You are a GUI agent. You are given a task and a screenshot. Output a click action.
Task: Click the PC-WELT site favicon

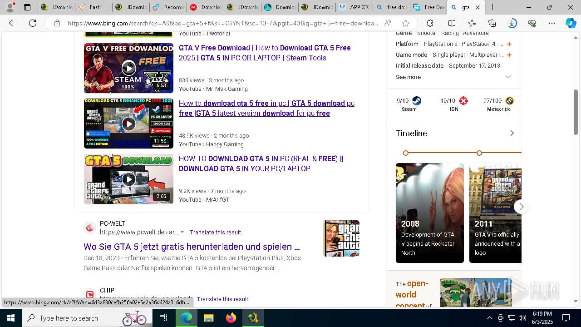[90, 228]
